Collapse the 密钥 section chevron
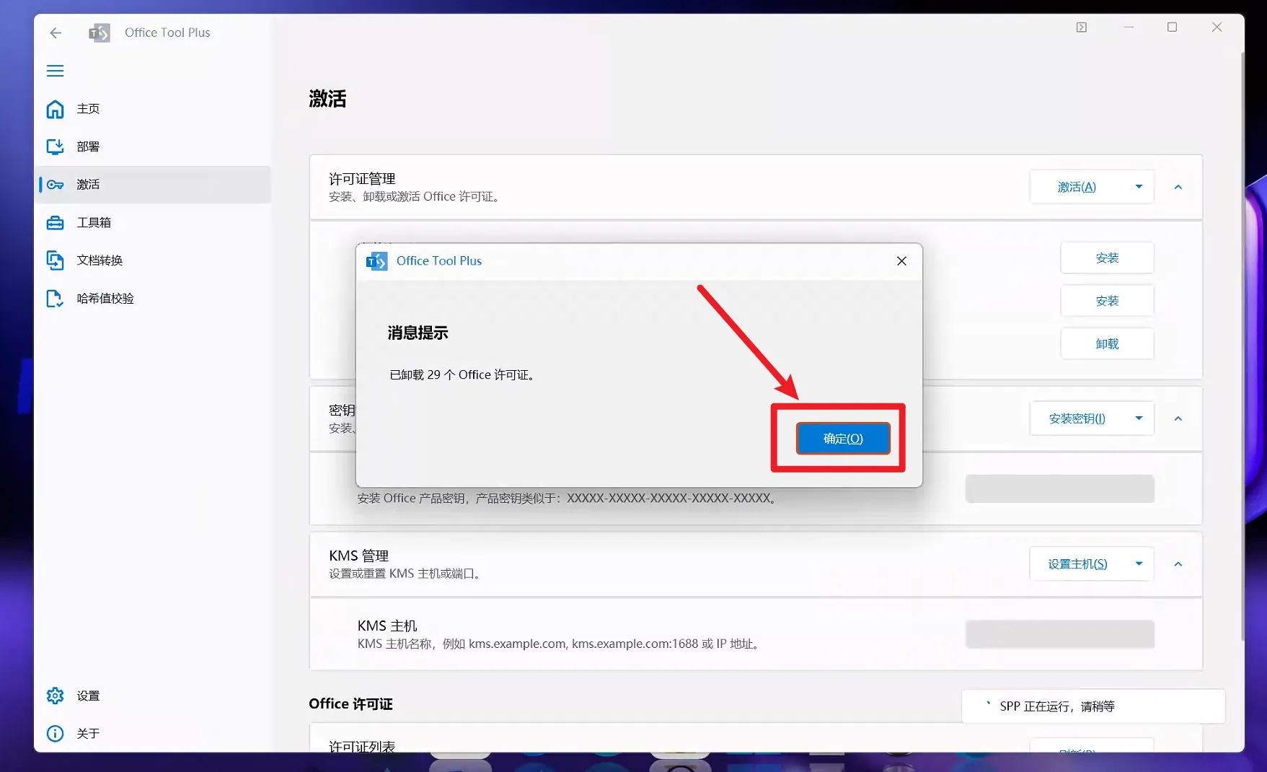This screenshot has width=1267, height=772. [x=1178, y=418]
